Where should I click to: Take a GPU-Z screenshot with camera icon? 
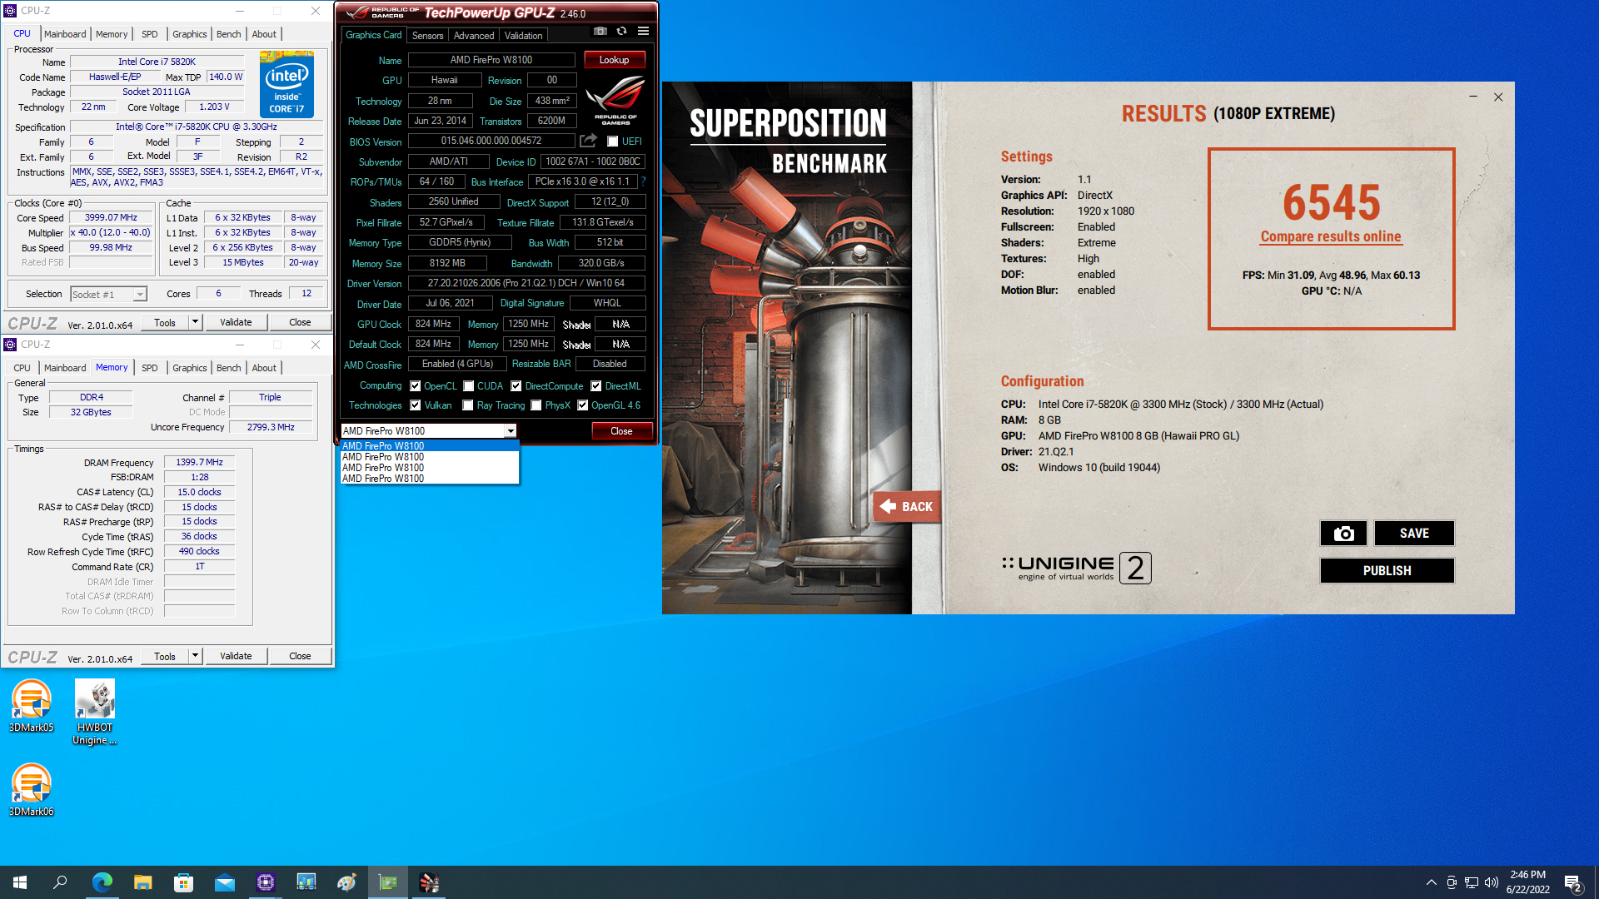pyautogui.click(x=600, y=31)
